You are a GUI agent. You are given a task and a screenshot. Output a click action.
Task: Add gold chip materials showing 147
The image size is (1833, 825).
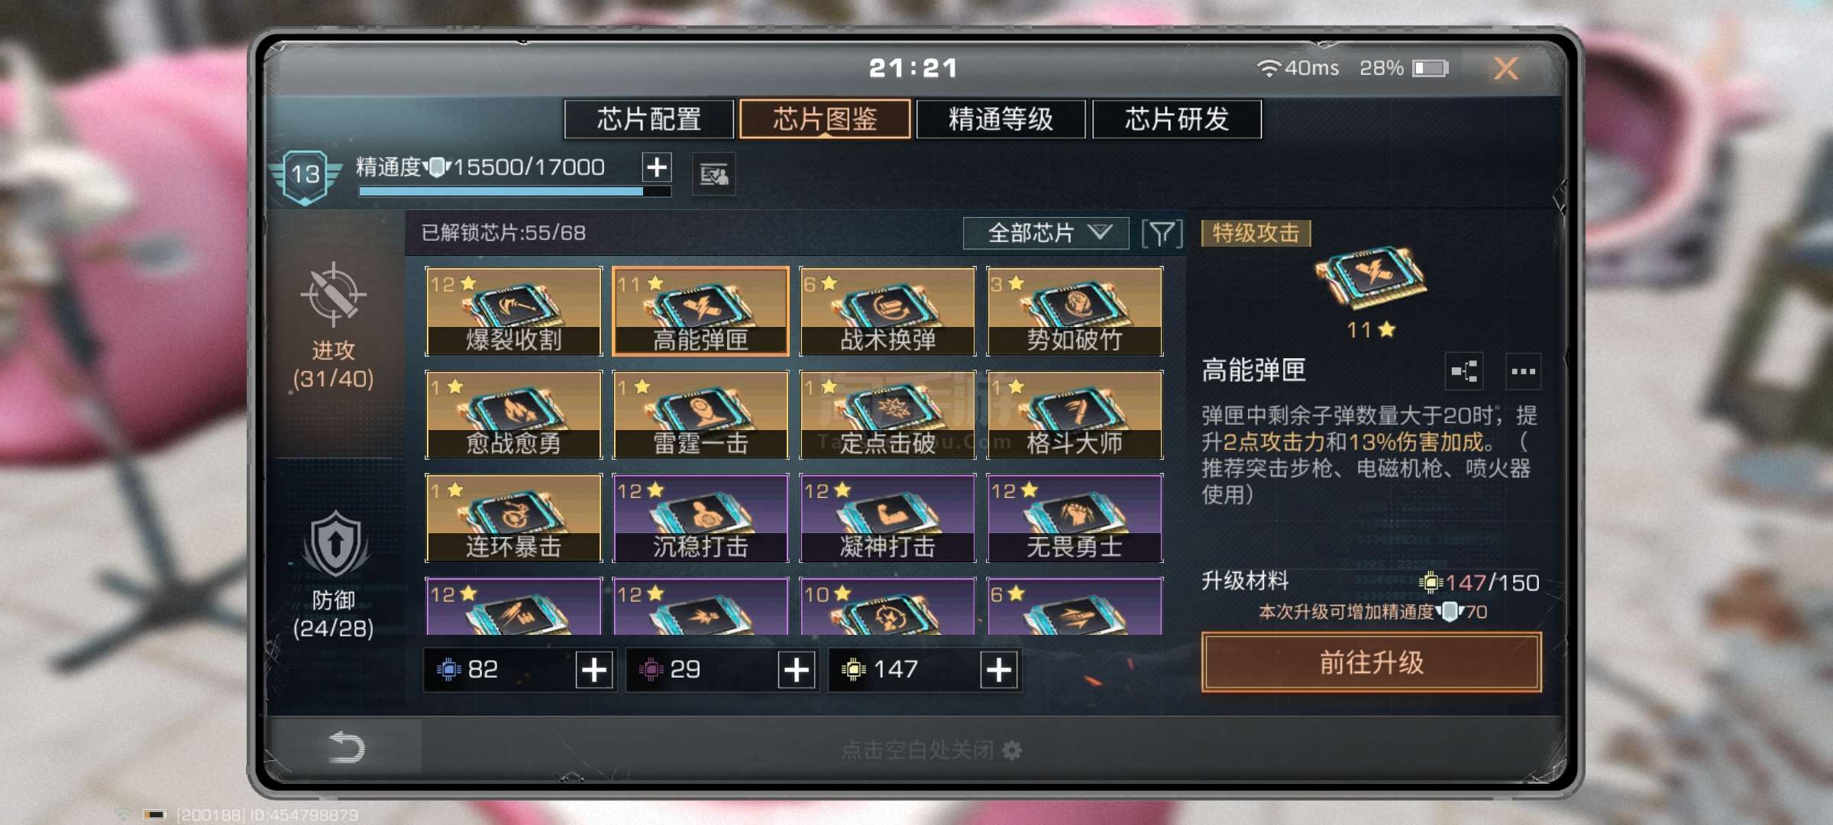999,670
